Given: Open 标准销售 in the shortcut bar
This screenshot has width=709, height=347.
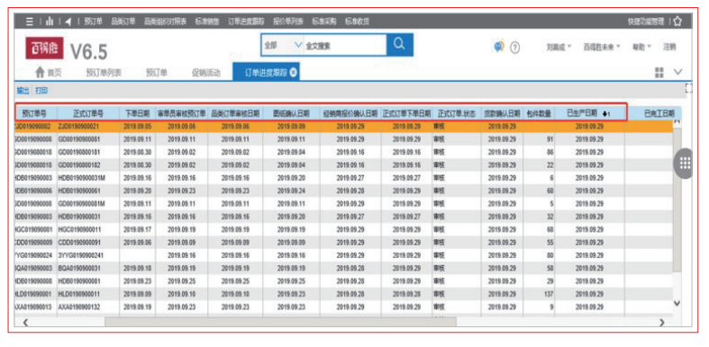Looking at the screenshot, I should pyautogui.click(x=207, y=22).
